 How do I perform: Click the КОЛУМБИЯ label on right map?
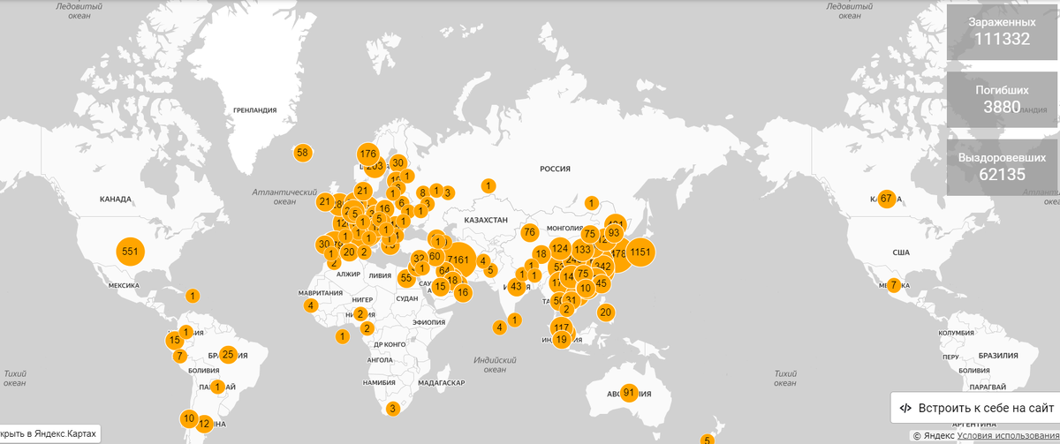point(957,334)
